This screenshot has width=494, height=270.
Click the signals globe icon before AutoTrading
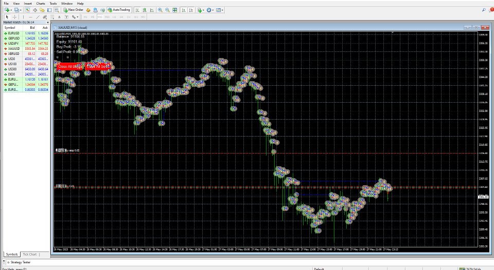(102, 10)
